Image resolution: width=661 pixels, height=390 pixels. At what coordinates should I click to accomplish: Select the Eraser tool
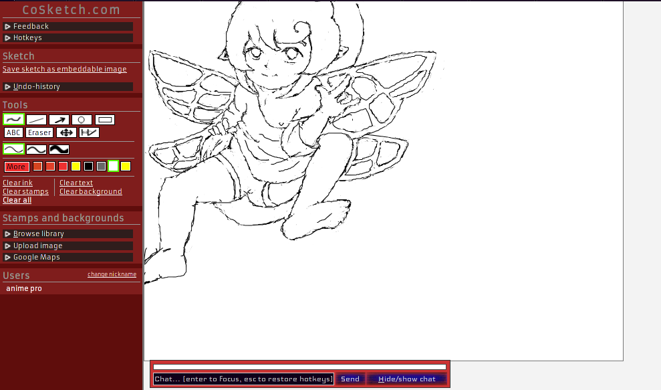tap(39, 132)
